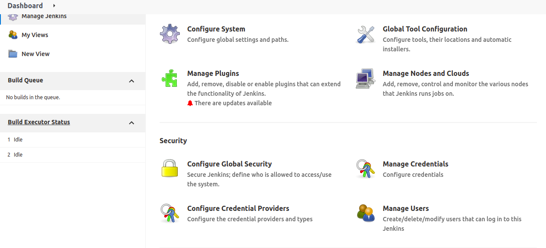Click the Manage Nodes and Clouds computer icon
The width and height of the screenshot is (546, 248).
pos(366,78)
